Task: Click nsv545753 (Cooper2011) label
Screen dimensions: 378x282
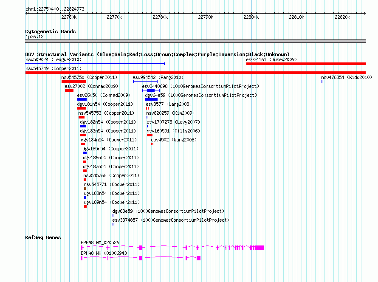Action: (x=106, y=113)
